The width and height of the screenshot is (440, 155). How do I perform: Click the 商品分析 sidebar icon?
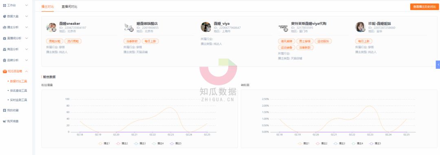[x=4, y=49]
